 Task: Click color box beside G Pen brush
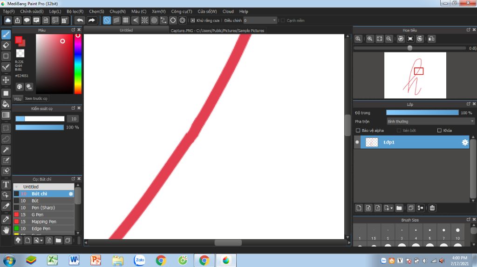pos(16,215)
